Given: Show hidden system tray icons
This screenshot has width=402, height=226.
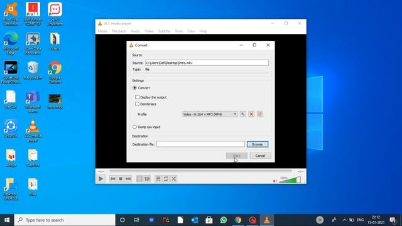Looking at the screenshot, I should point(344,220).
